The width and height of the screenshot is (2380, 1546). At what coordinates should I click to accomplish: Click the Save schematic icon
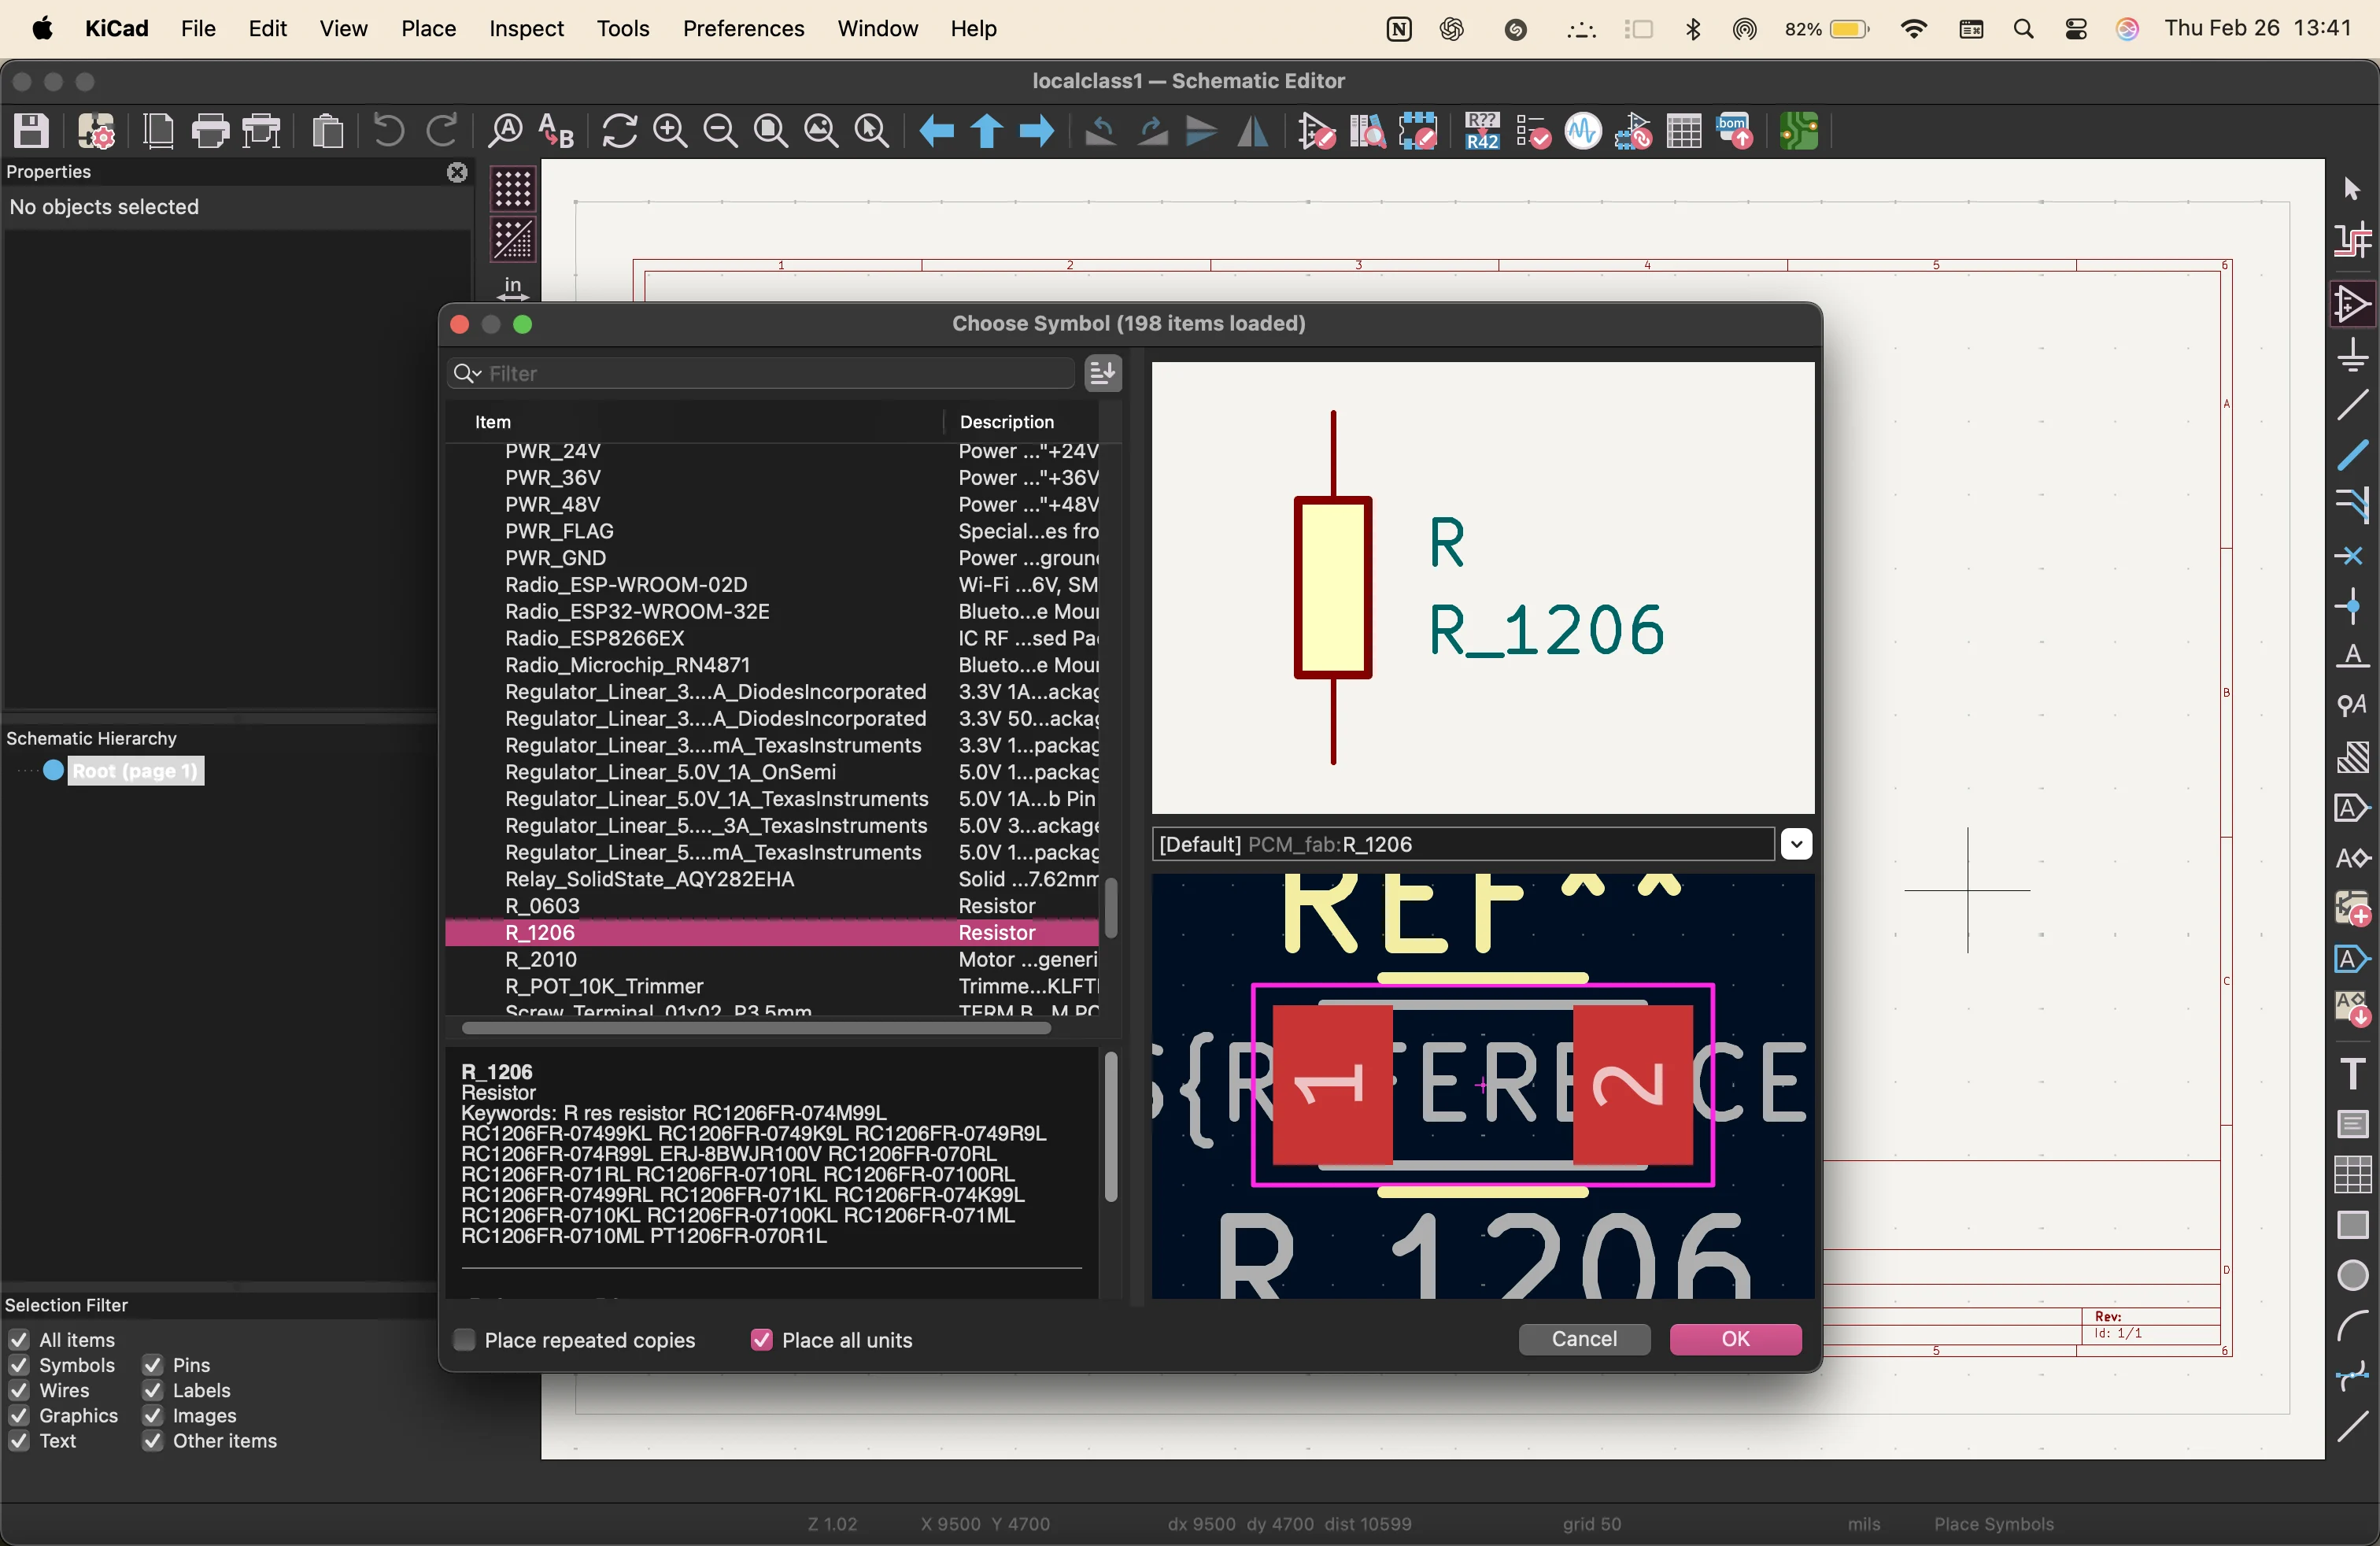31,131
